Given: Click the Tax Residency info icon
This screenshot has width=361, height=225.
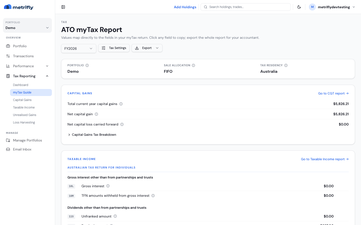Looking at the screenshot, I should click(x=286, y=65).
